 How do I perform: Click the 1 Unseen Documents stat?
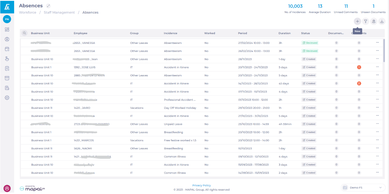pos(373,9)
